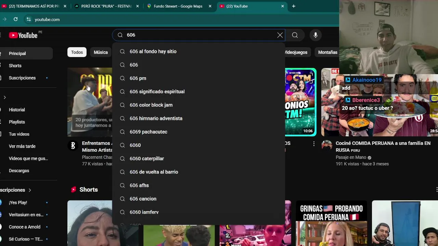Screen dimensions: 438x246
Task: Expand Suscripciones list via its arrow
Action: pyautogui.click(x=30, y=190)
